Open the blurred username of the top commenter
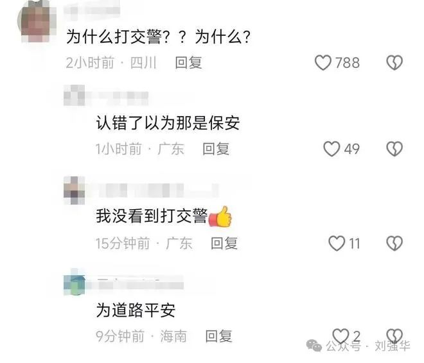This screenshot has height=363, width=424. [x=92, y=10]
